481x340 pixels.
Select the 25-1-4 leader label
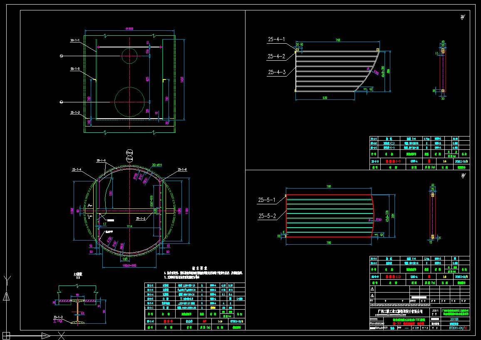pyautogui.click(x=77, y=169)
